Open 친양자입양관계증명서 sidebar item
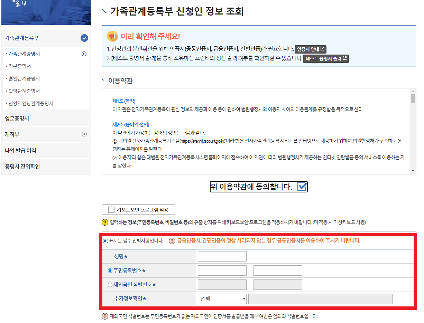Image resolution: width=424 pixels, height=323 pixels. [30, 104]
